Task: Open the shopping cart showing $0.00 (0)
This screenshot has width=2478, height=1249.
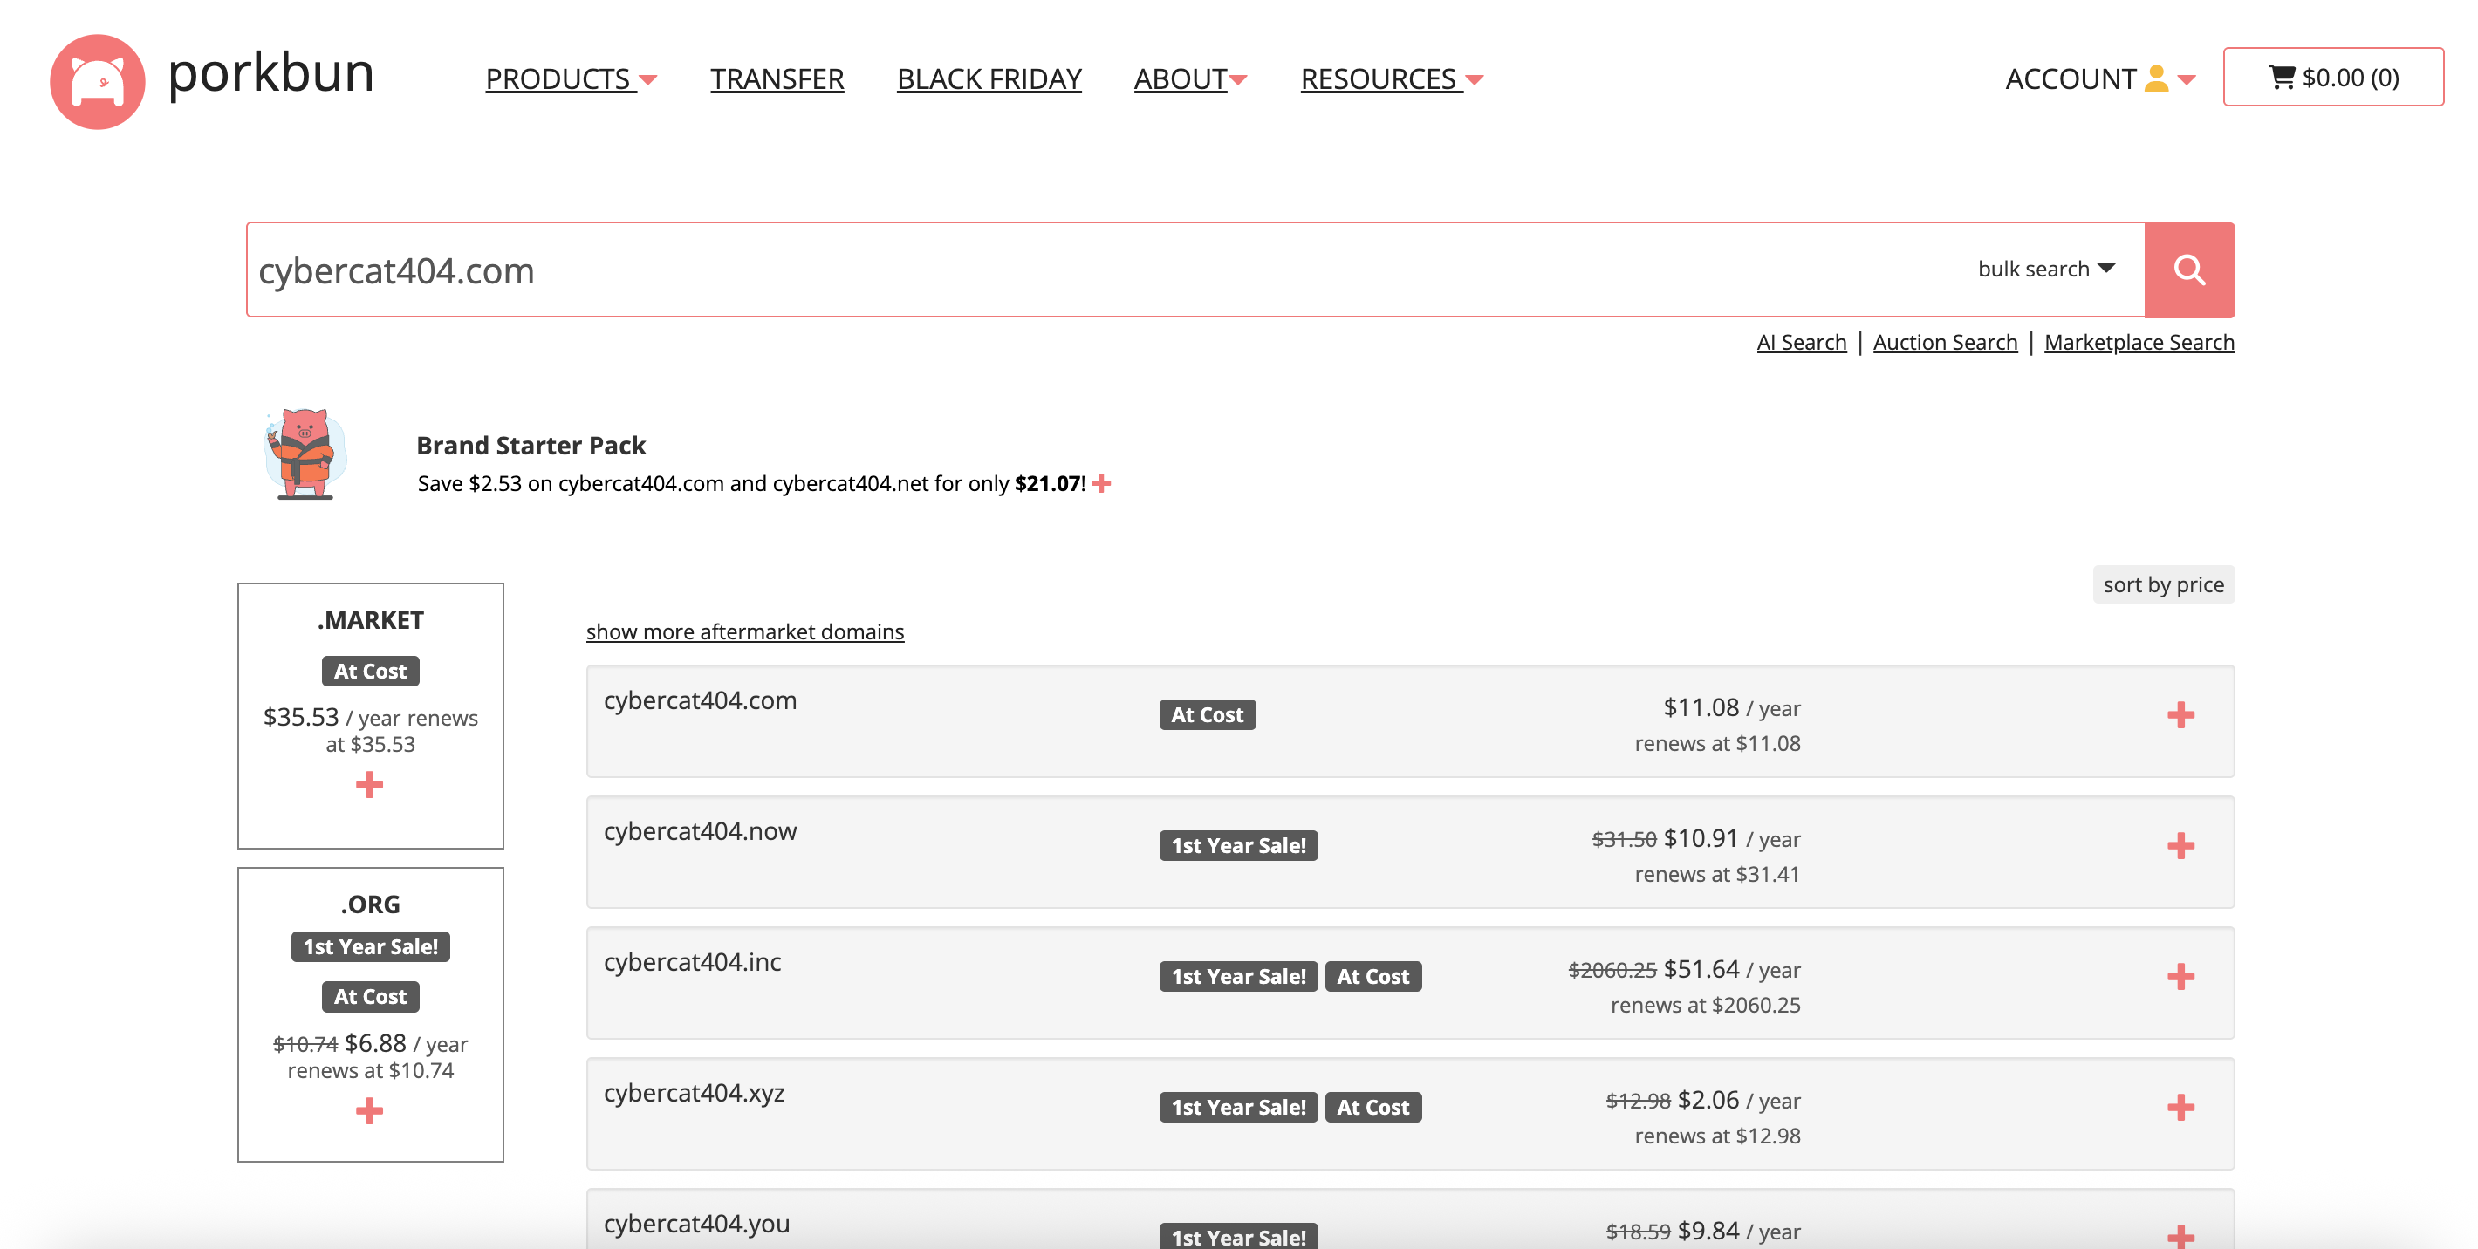Action: [x=2333, y=77]
